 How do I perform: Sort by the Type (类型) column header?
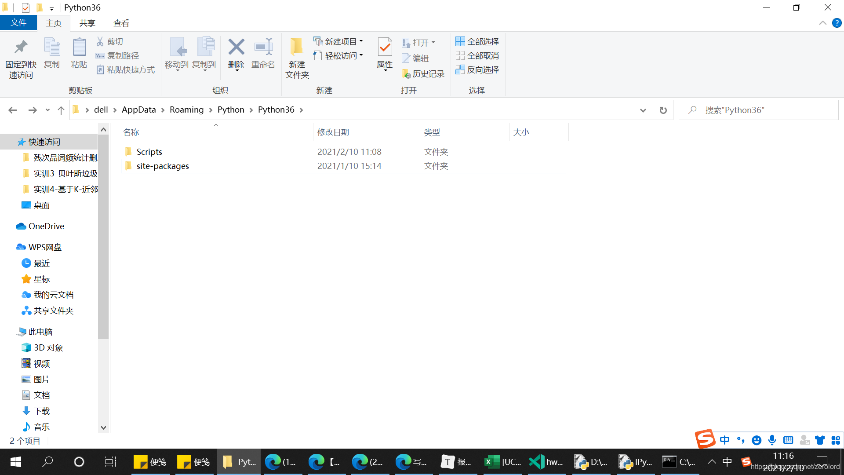[432, 132]
